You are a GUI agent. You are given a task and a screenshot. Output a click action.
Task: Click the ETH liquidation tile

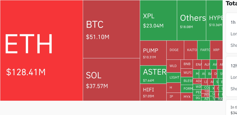click(x=41, y=51)
